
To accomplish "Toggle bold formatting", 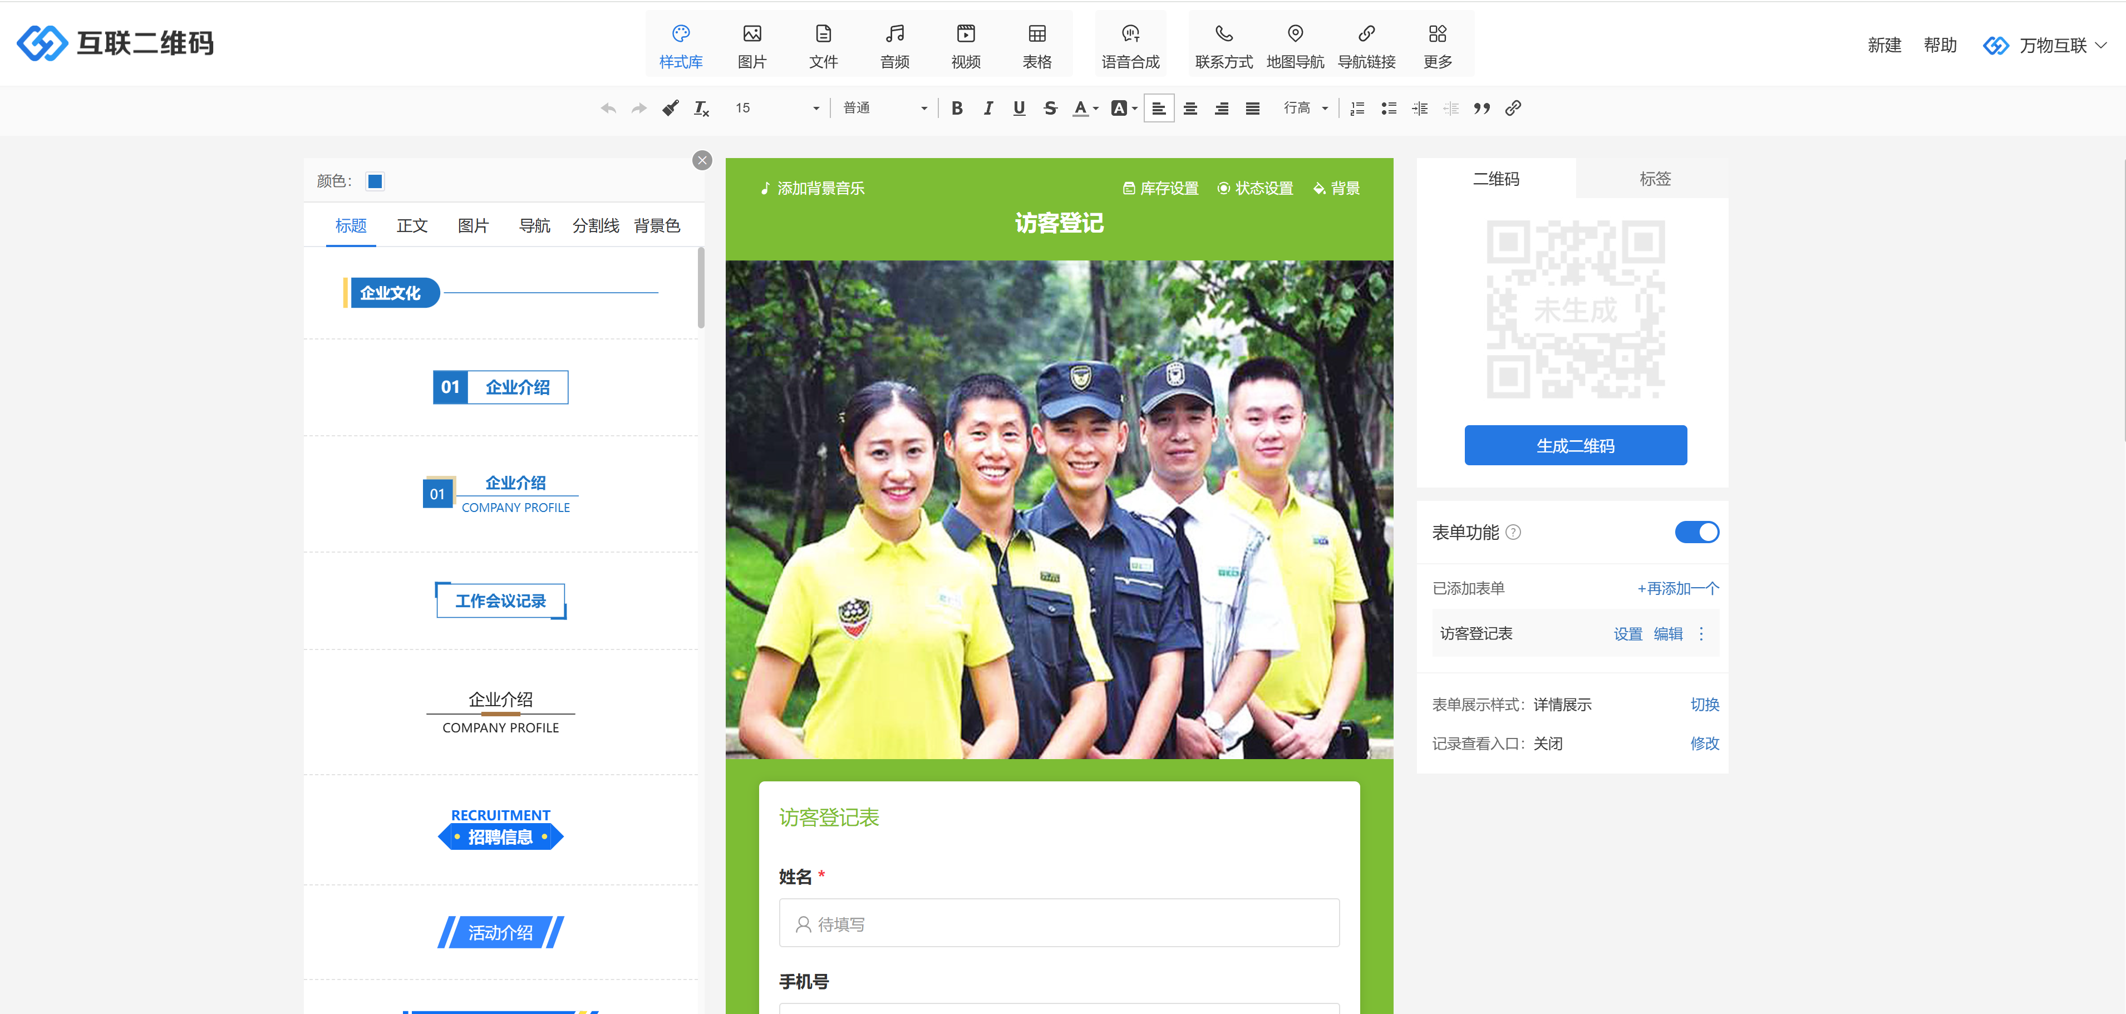I will [957, 108].
